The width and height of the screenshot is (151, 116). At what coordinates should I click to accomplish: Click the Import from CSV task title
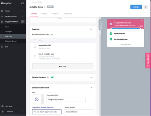coord(45,45)
